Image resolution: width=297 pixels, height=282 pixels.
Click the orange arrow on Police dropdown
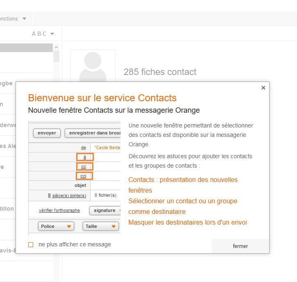69,227
